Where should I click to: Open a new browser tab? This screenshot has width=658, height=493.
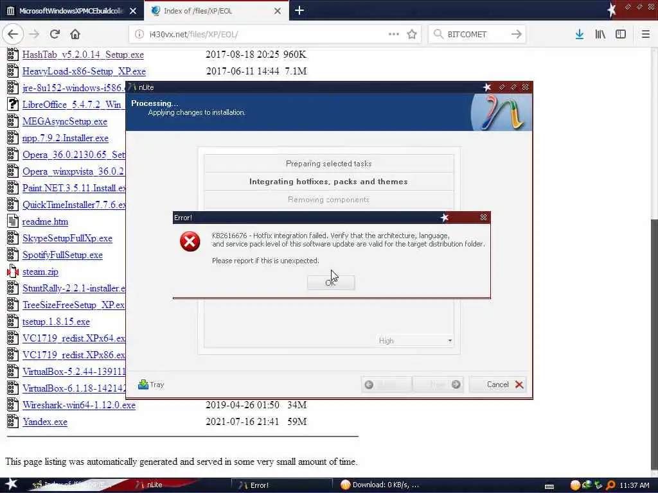tap(299, 10)
